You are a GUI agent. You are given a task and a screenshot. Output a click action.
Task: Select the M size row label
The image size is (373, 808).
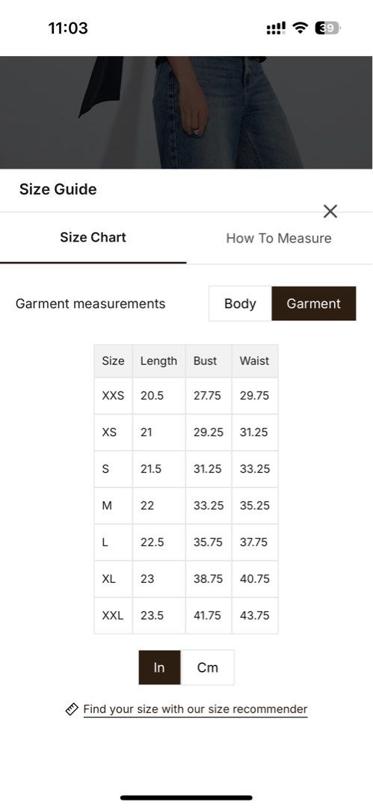point(107,506)
